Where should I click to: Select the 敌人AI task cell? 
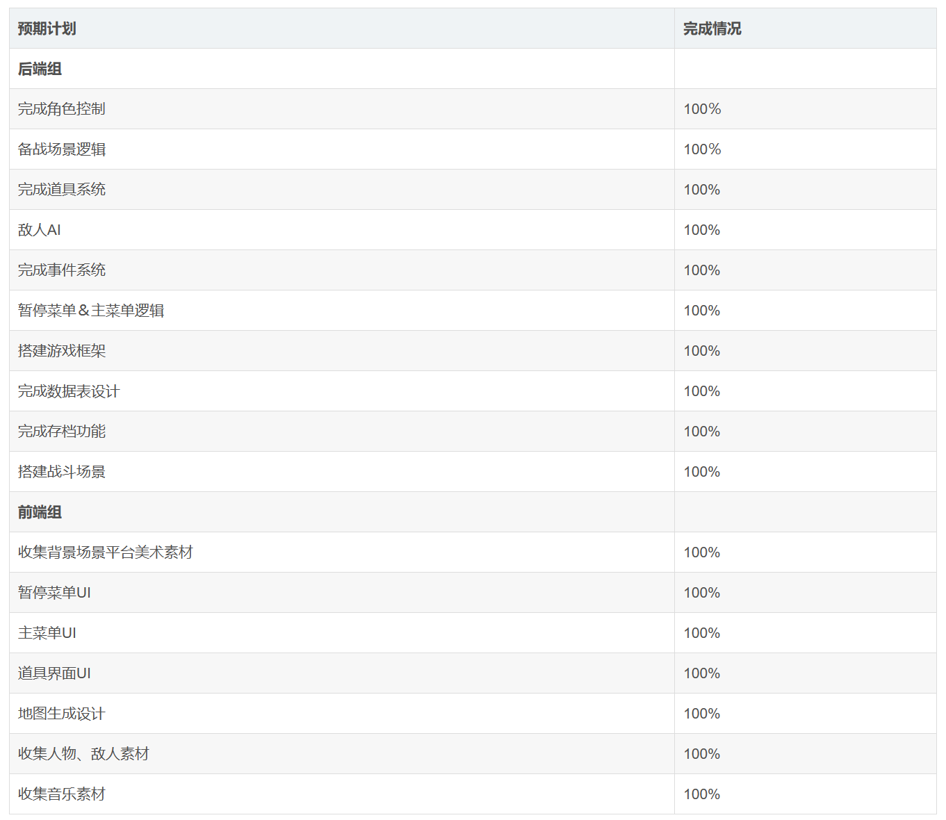[40, 230]
